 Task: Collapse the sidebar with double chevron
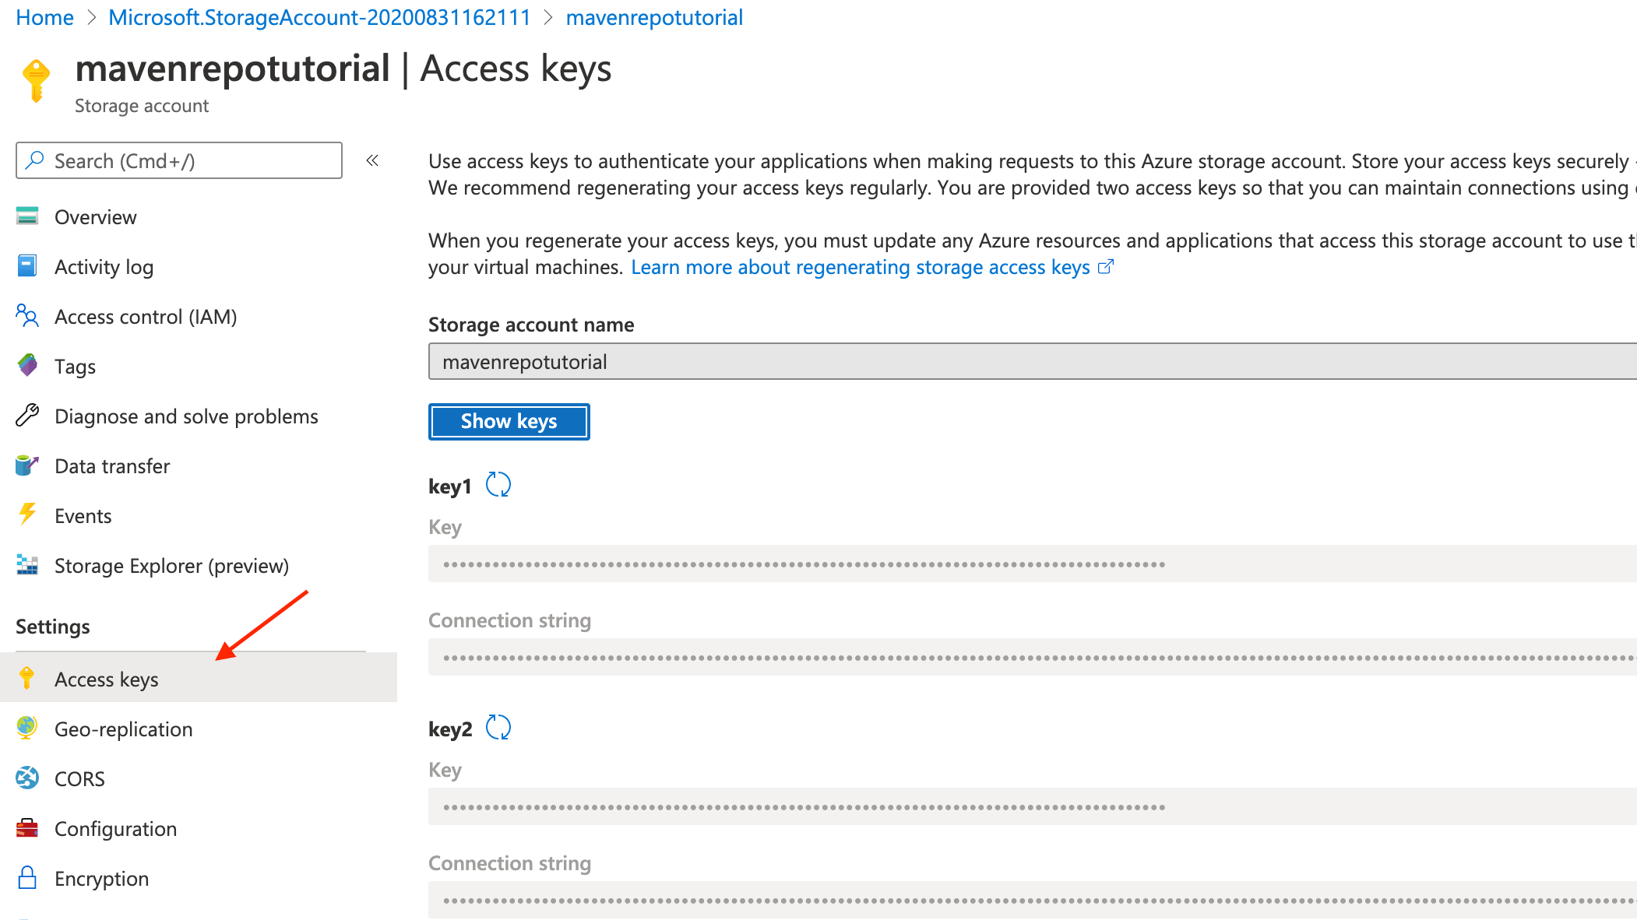click(x=372, y=160)
